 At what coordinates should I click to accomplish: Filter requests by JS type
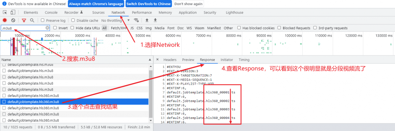click(x=132, y=28)
